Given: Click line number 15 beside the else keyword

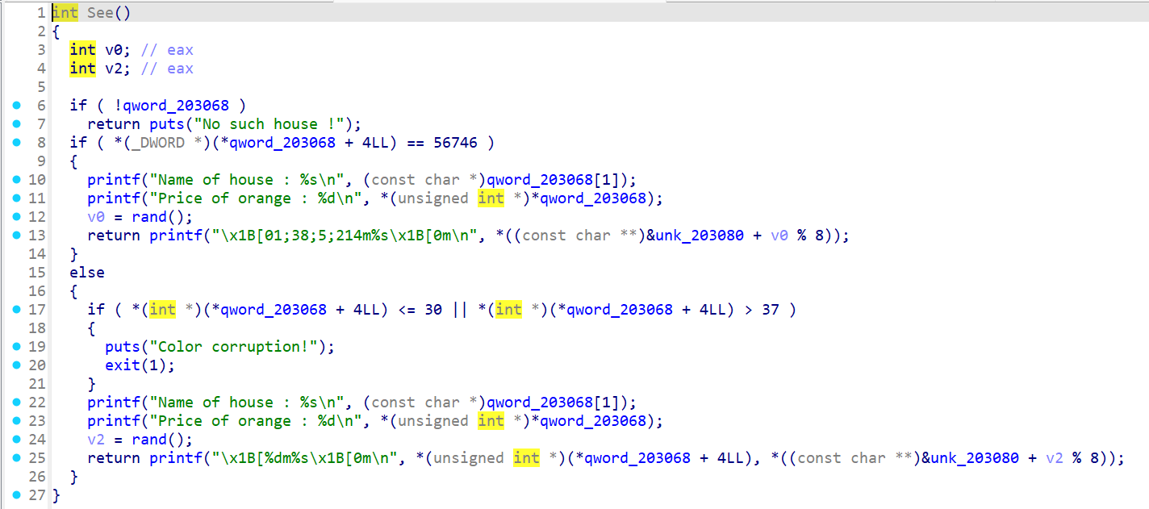Looking at the screenshot, I should pyautogui.click(x=38, y=273).
